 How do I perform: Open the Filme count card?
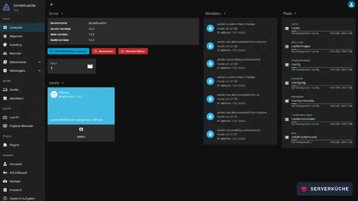point(72,66)
